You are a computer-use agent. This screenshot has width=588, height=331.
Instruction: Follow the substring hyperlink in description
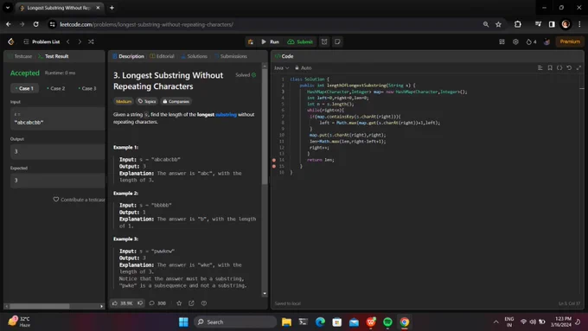(x=227, y=114)
